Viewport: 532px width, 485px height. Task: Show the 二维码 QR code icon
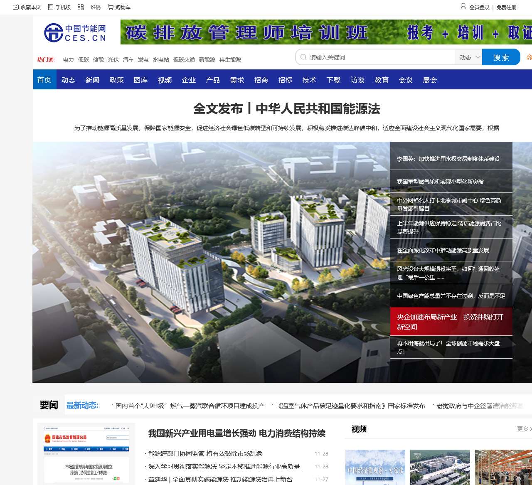(x=81, y=7)
